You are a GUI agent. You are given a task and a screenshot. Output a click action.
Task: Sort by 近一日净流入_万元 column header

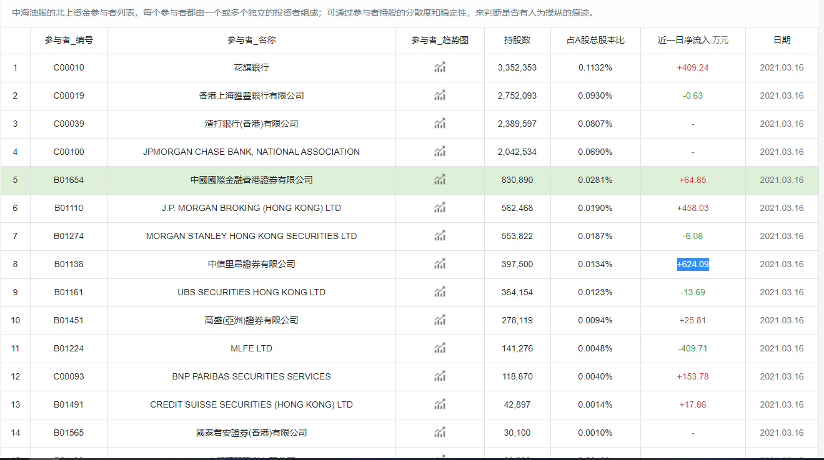[693, 40]
